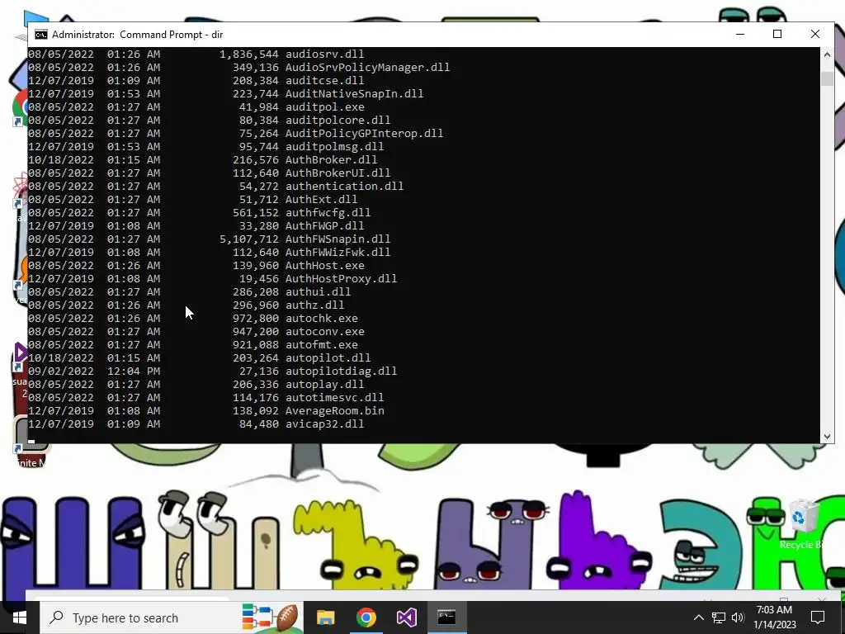Click the 1,836,544 file size value

pyautogui.click(x=249, y=54)
